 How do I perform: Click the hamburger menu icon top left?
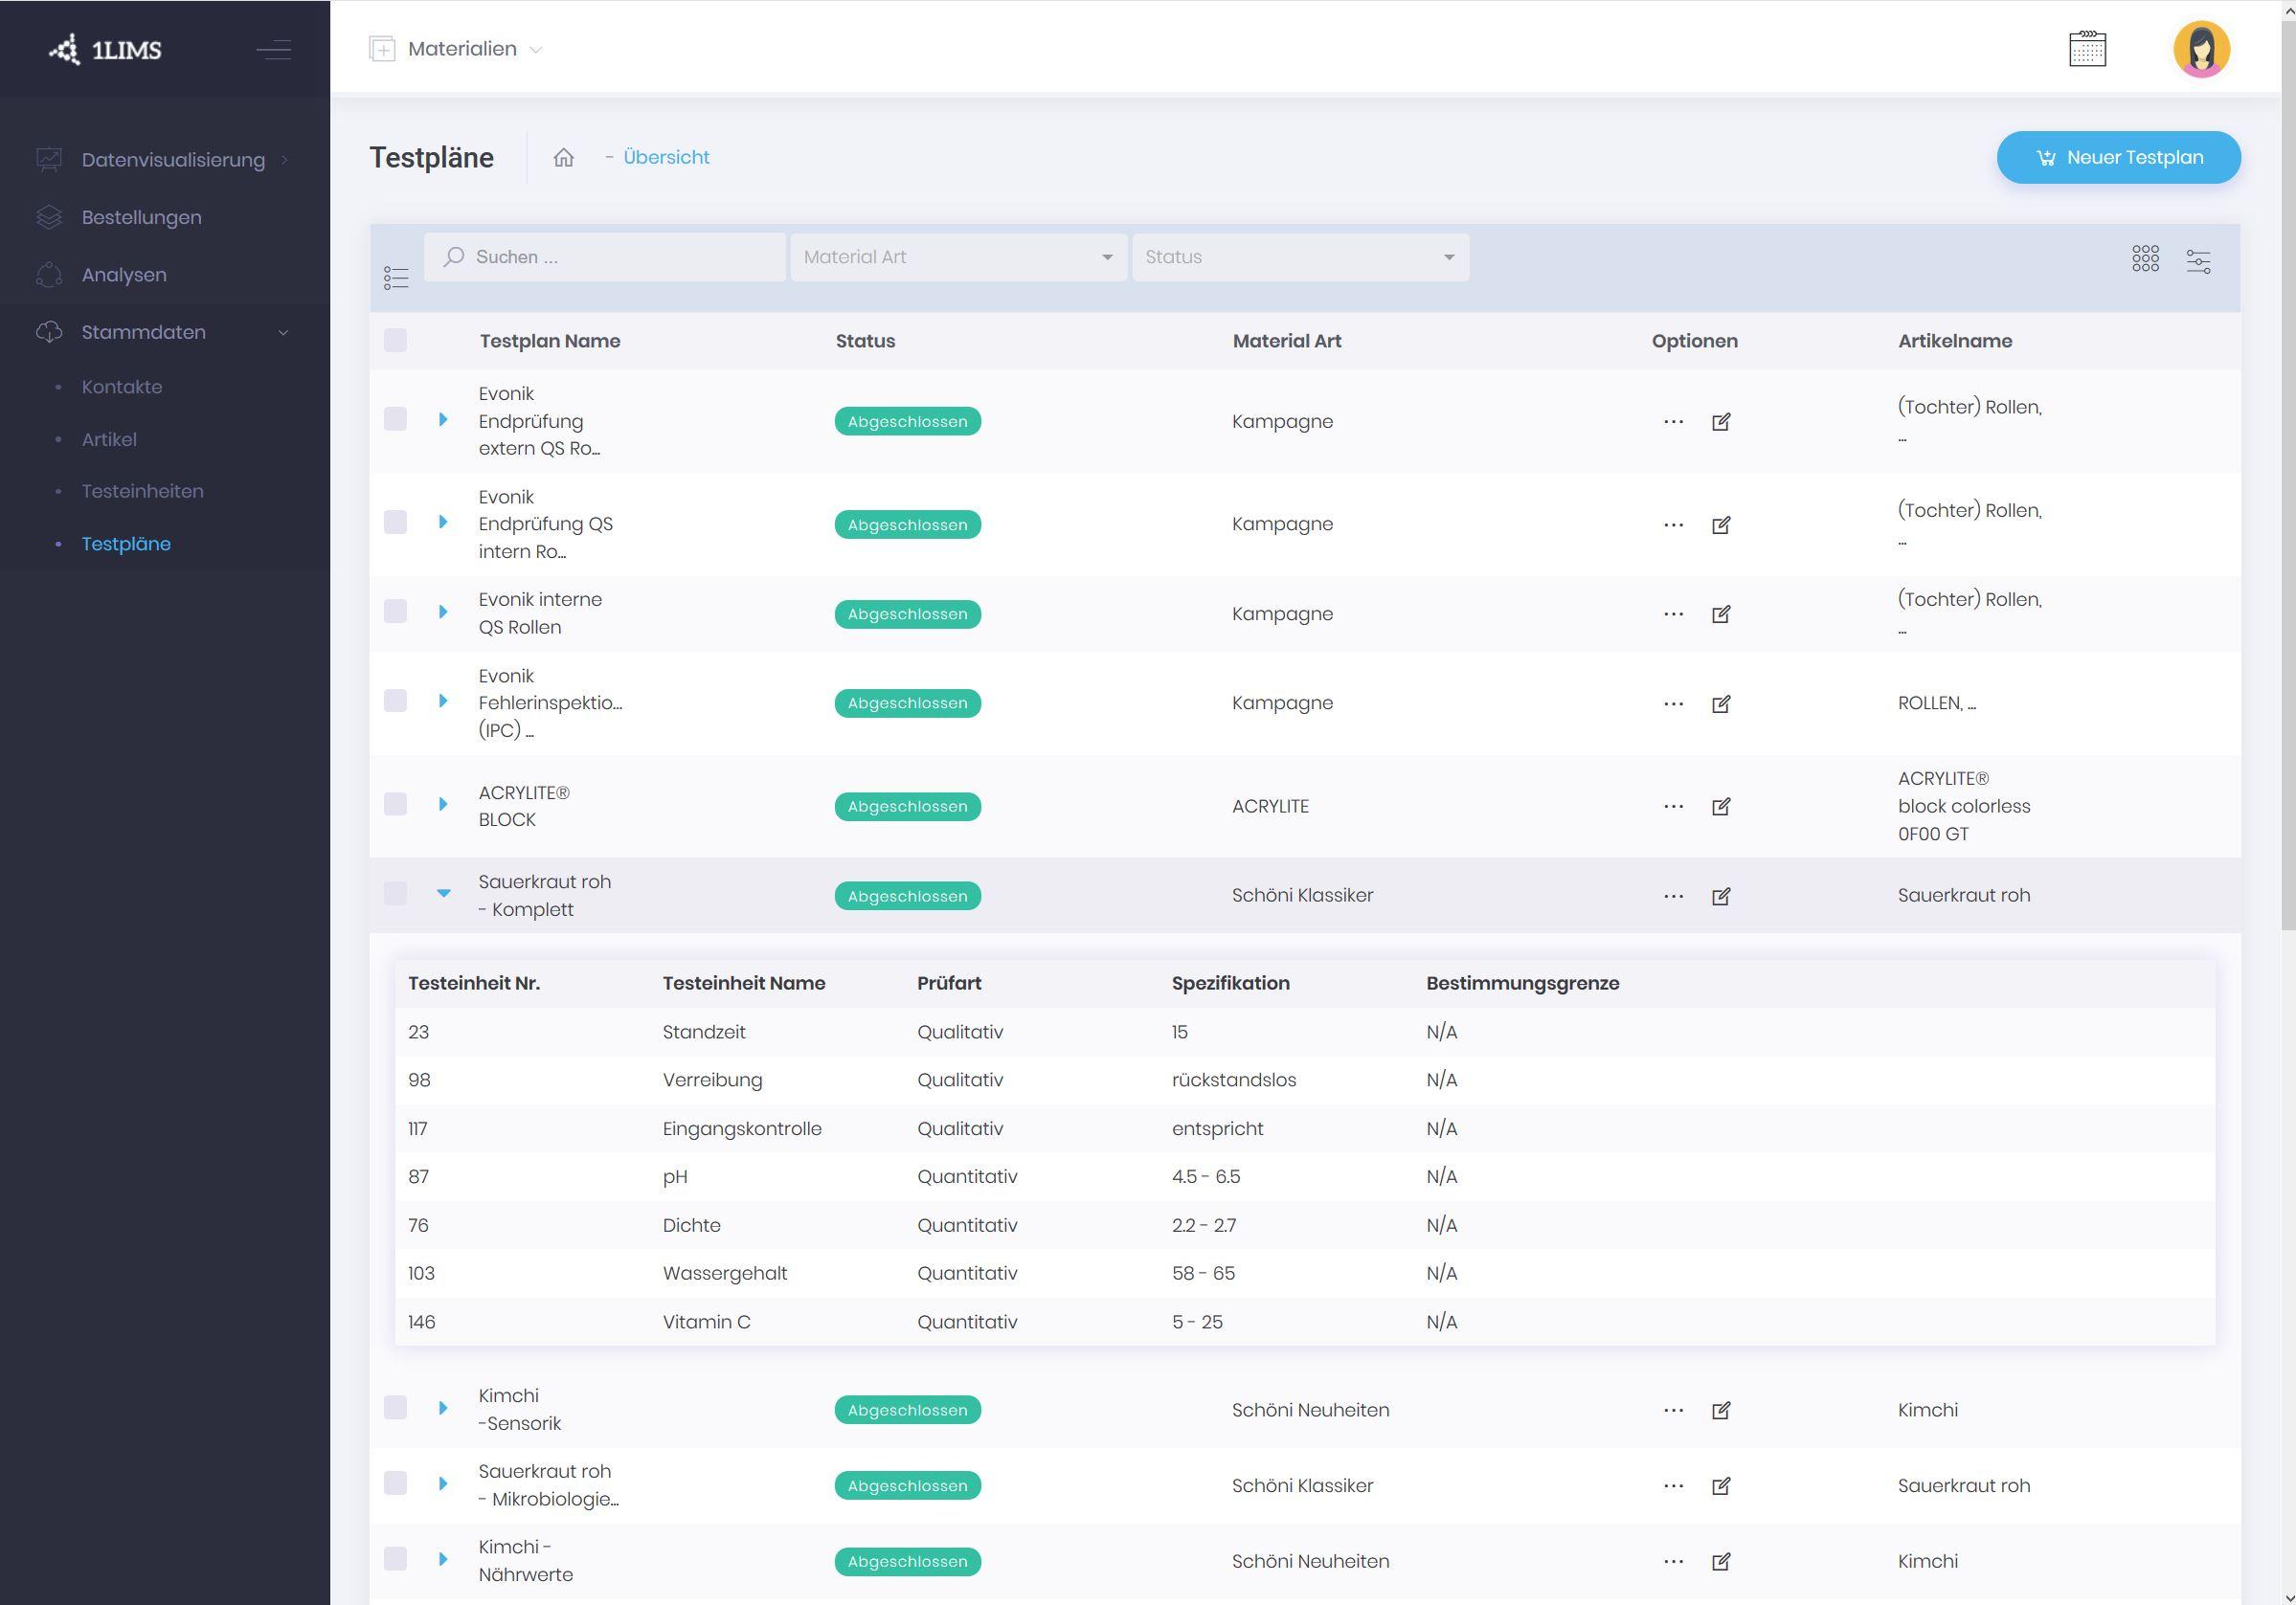[274, 47]
